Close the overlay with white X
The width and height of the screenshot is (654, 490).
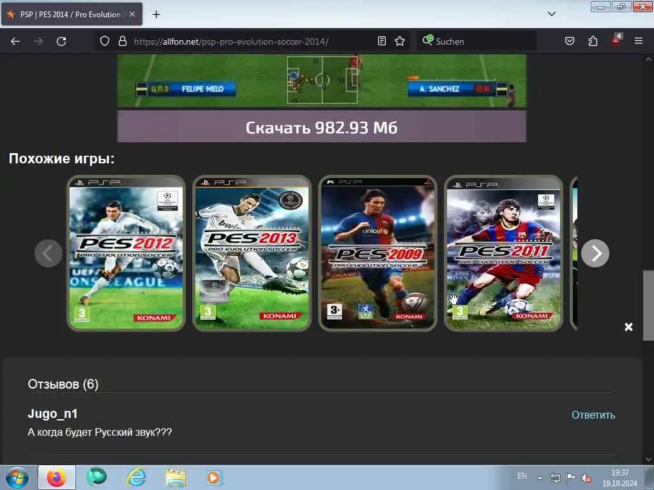(x=628, y=327)
